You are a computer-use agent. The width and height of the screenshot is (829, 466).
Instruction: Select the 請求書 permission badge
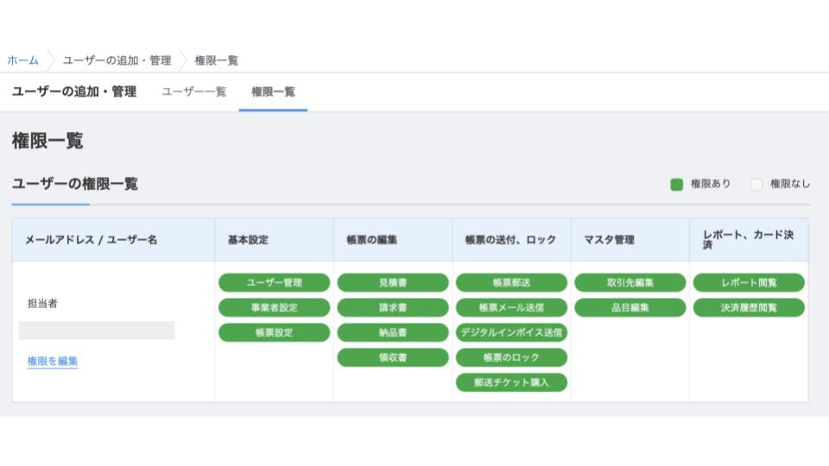(x=393, y=307)
